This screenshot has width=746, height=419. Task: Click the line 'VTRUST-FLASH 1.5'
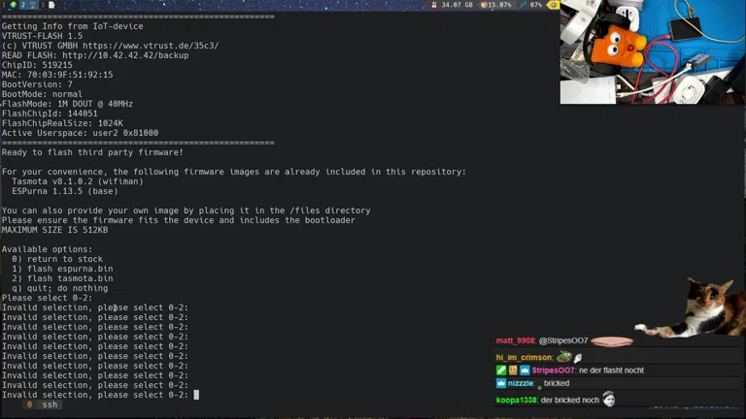(x=42, y=36)
